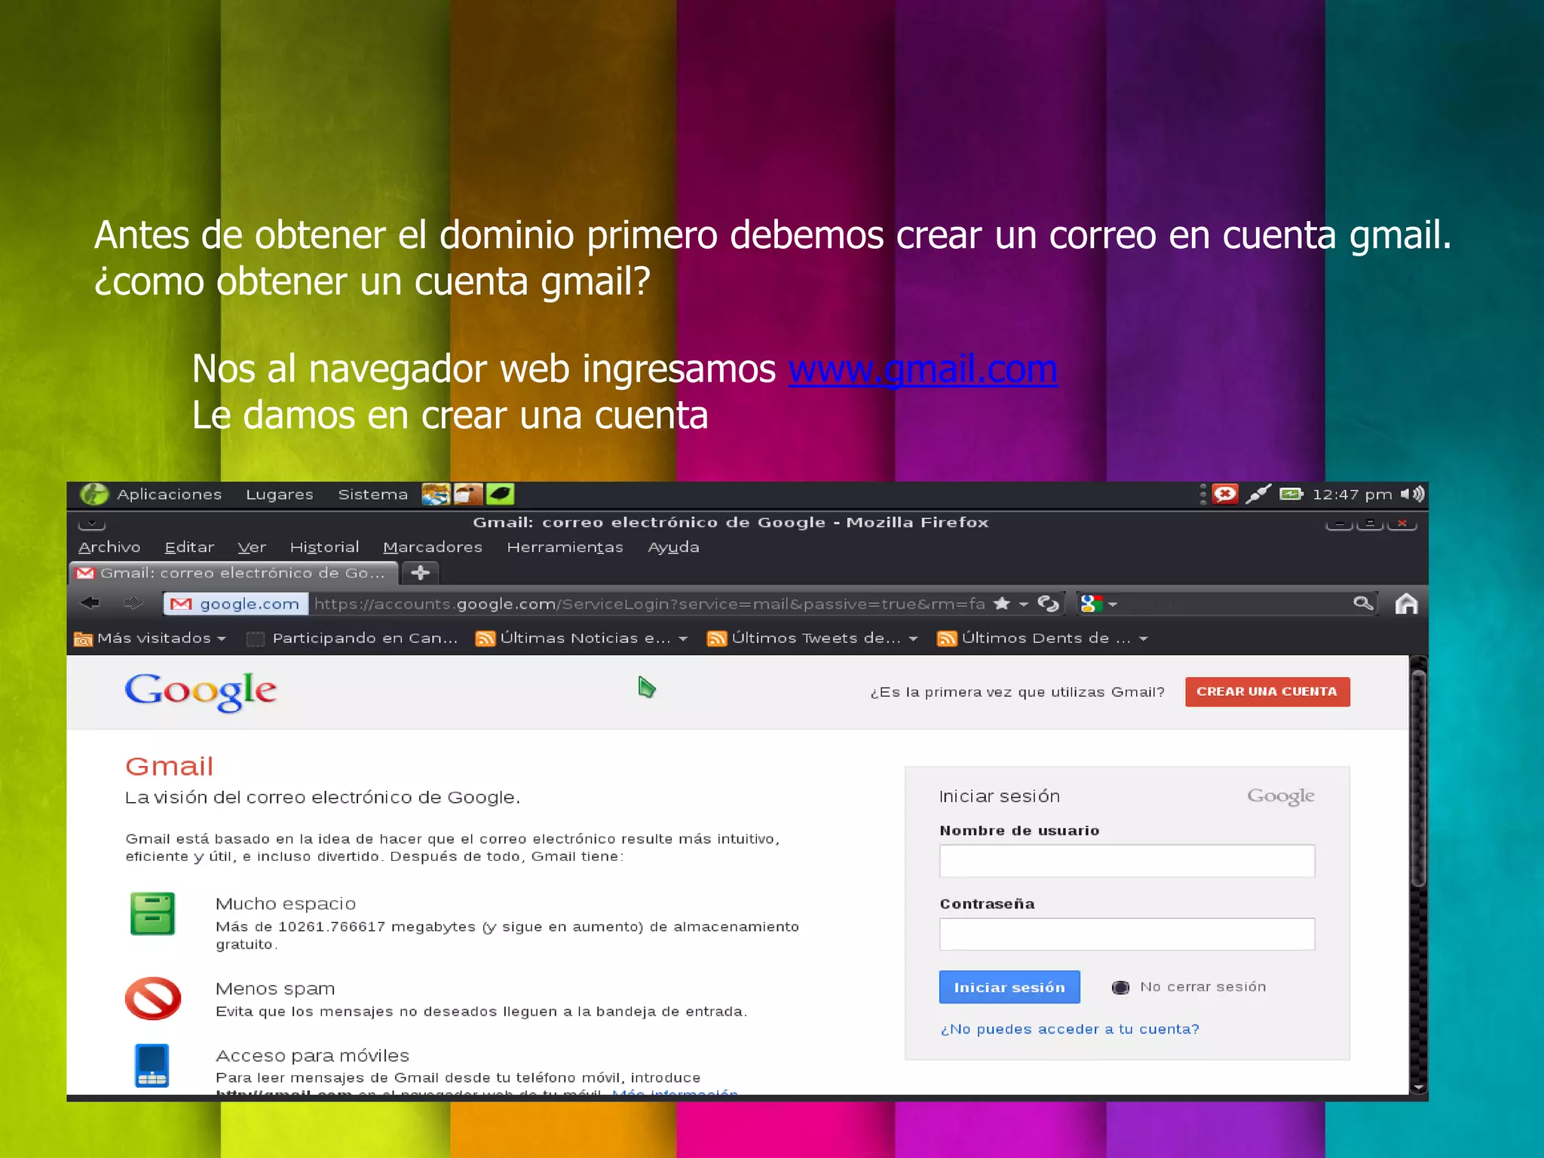Image resolution: width=1544 pixels, height=1158 pixels.
Task: Open a new tab with plus button
Action: tap(421, 573)
